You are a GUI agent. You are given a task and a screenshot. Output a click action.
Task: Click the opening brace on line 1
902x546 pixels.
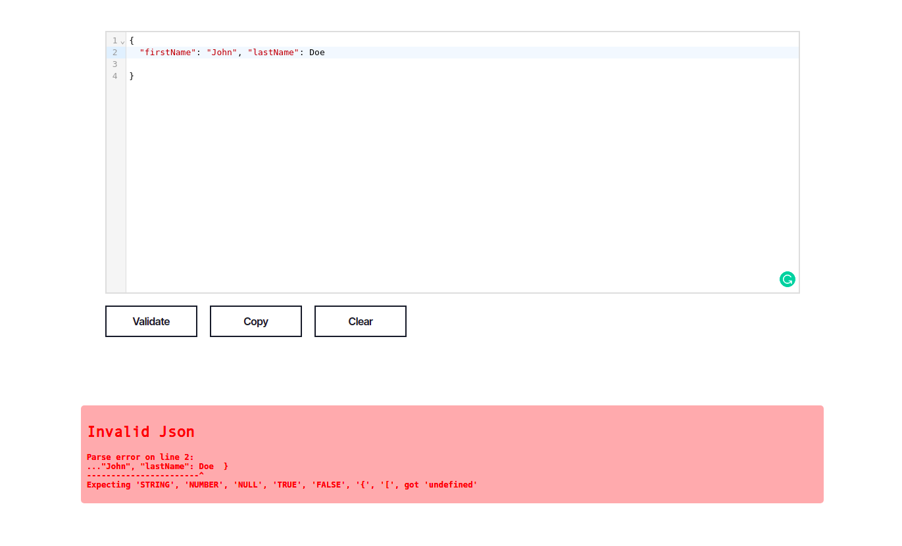(x=131, y=40)
